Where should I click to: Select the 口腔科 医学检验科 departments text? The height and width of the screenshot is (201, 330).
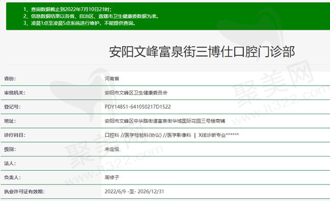pos(172,135)
